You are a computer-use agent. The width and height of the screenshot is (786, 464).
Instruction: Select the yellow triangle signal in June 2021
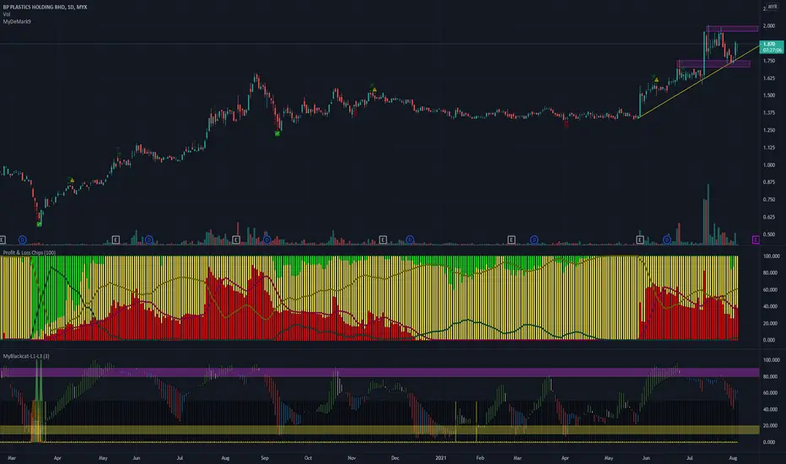[x=656, y=80]
